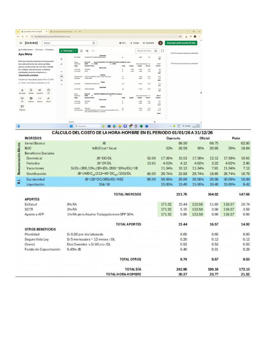The image size is (261, 349).
Task: Click the bookmark icon beside Descargar
Action: pyautogui.click(x=82, y=51)
